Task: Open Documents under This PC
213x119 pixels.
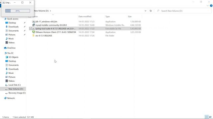Action: pos(13,65)
